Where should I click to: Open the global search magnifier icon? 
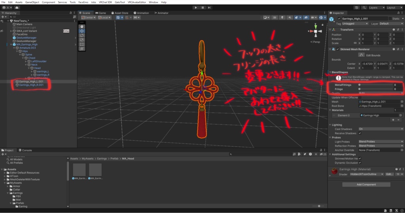364,8
